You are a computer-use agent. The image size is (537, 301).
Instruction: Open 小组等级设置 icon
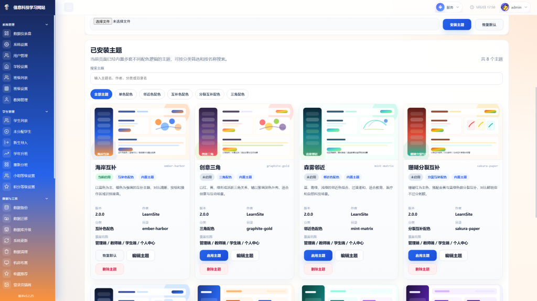6,175
